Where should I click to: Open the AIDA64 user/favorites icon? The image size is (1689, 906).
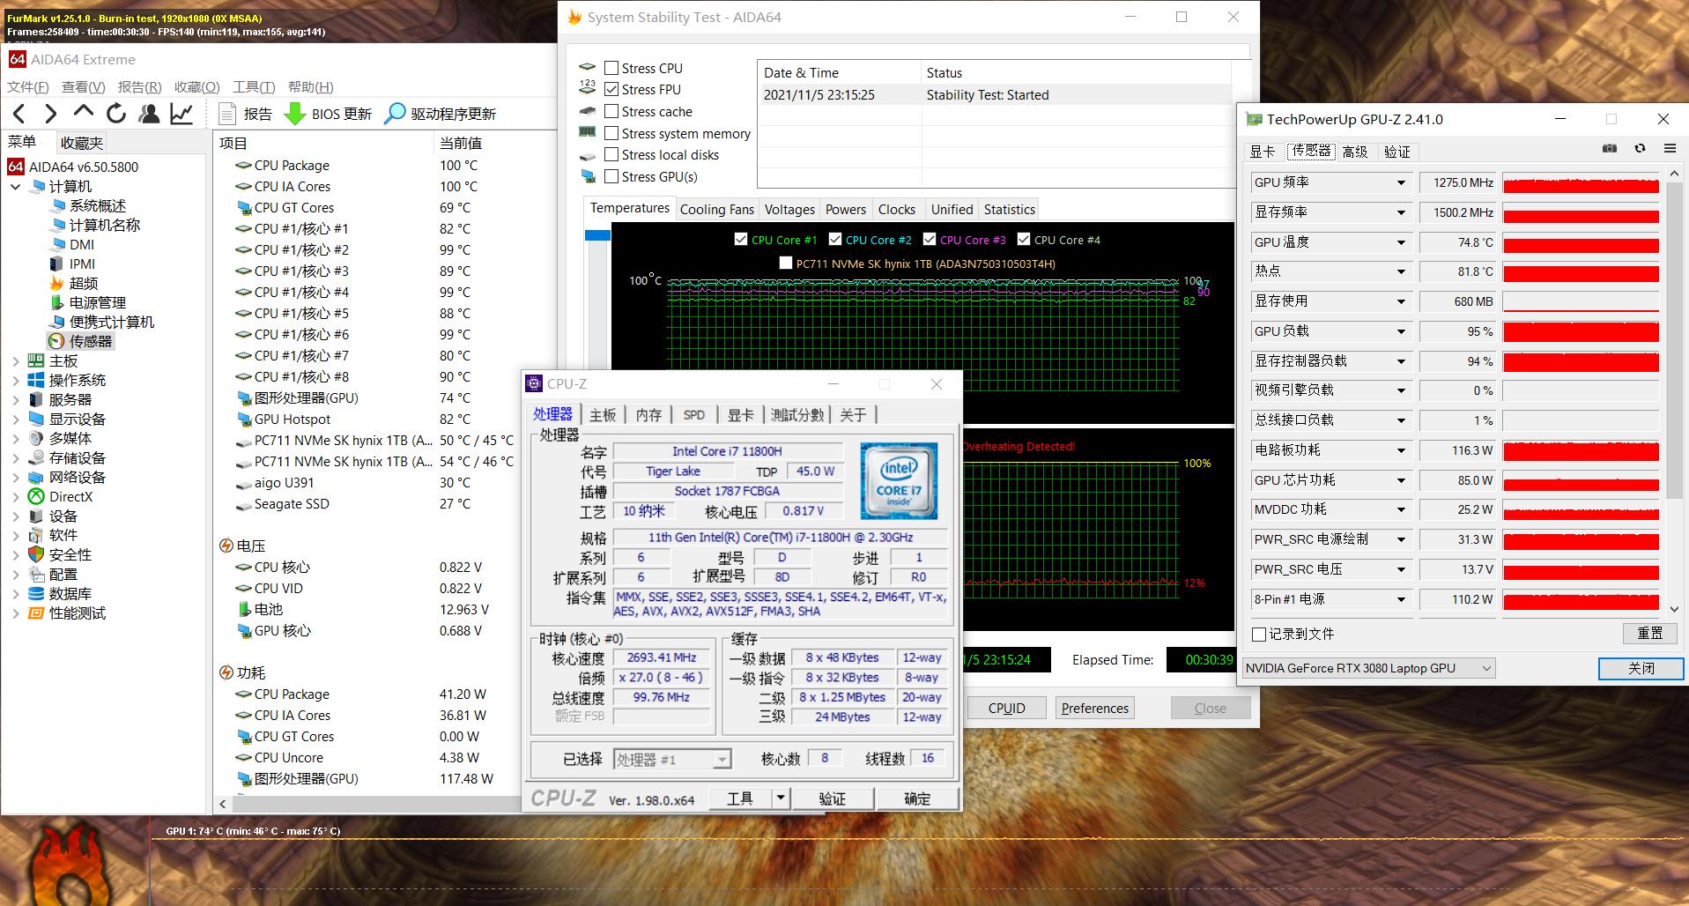[150, 114]
